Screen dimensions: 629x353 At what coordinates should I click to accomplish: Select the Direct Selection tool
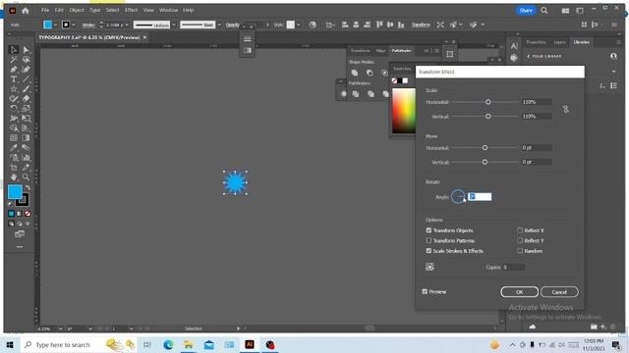point(27,50)
